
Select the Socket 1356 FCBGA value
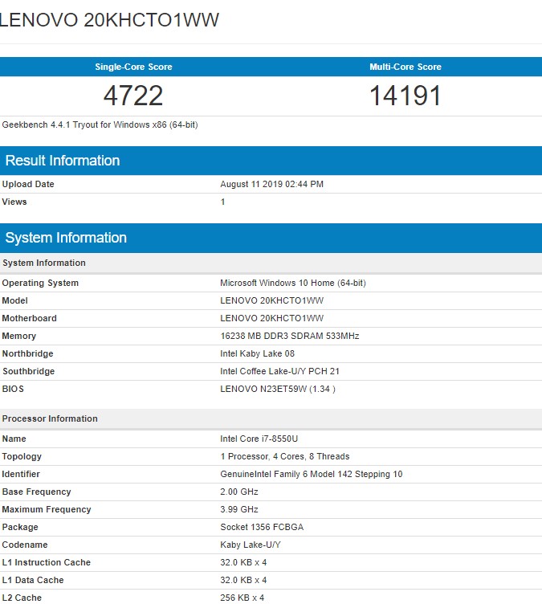click(x=262, y=528)
